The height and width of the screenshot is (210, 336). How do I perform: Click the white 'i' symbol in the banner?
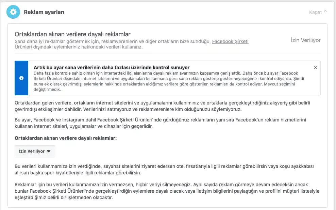(x=22, y=78)
